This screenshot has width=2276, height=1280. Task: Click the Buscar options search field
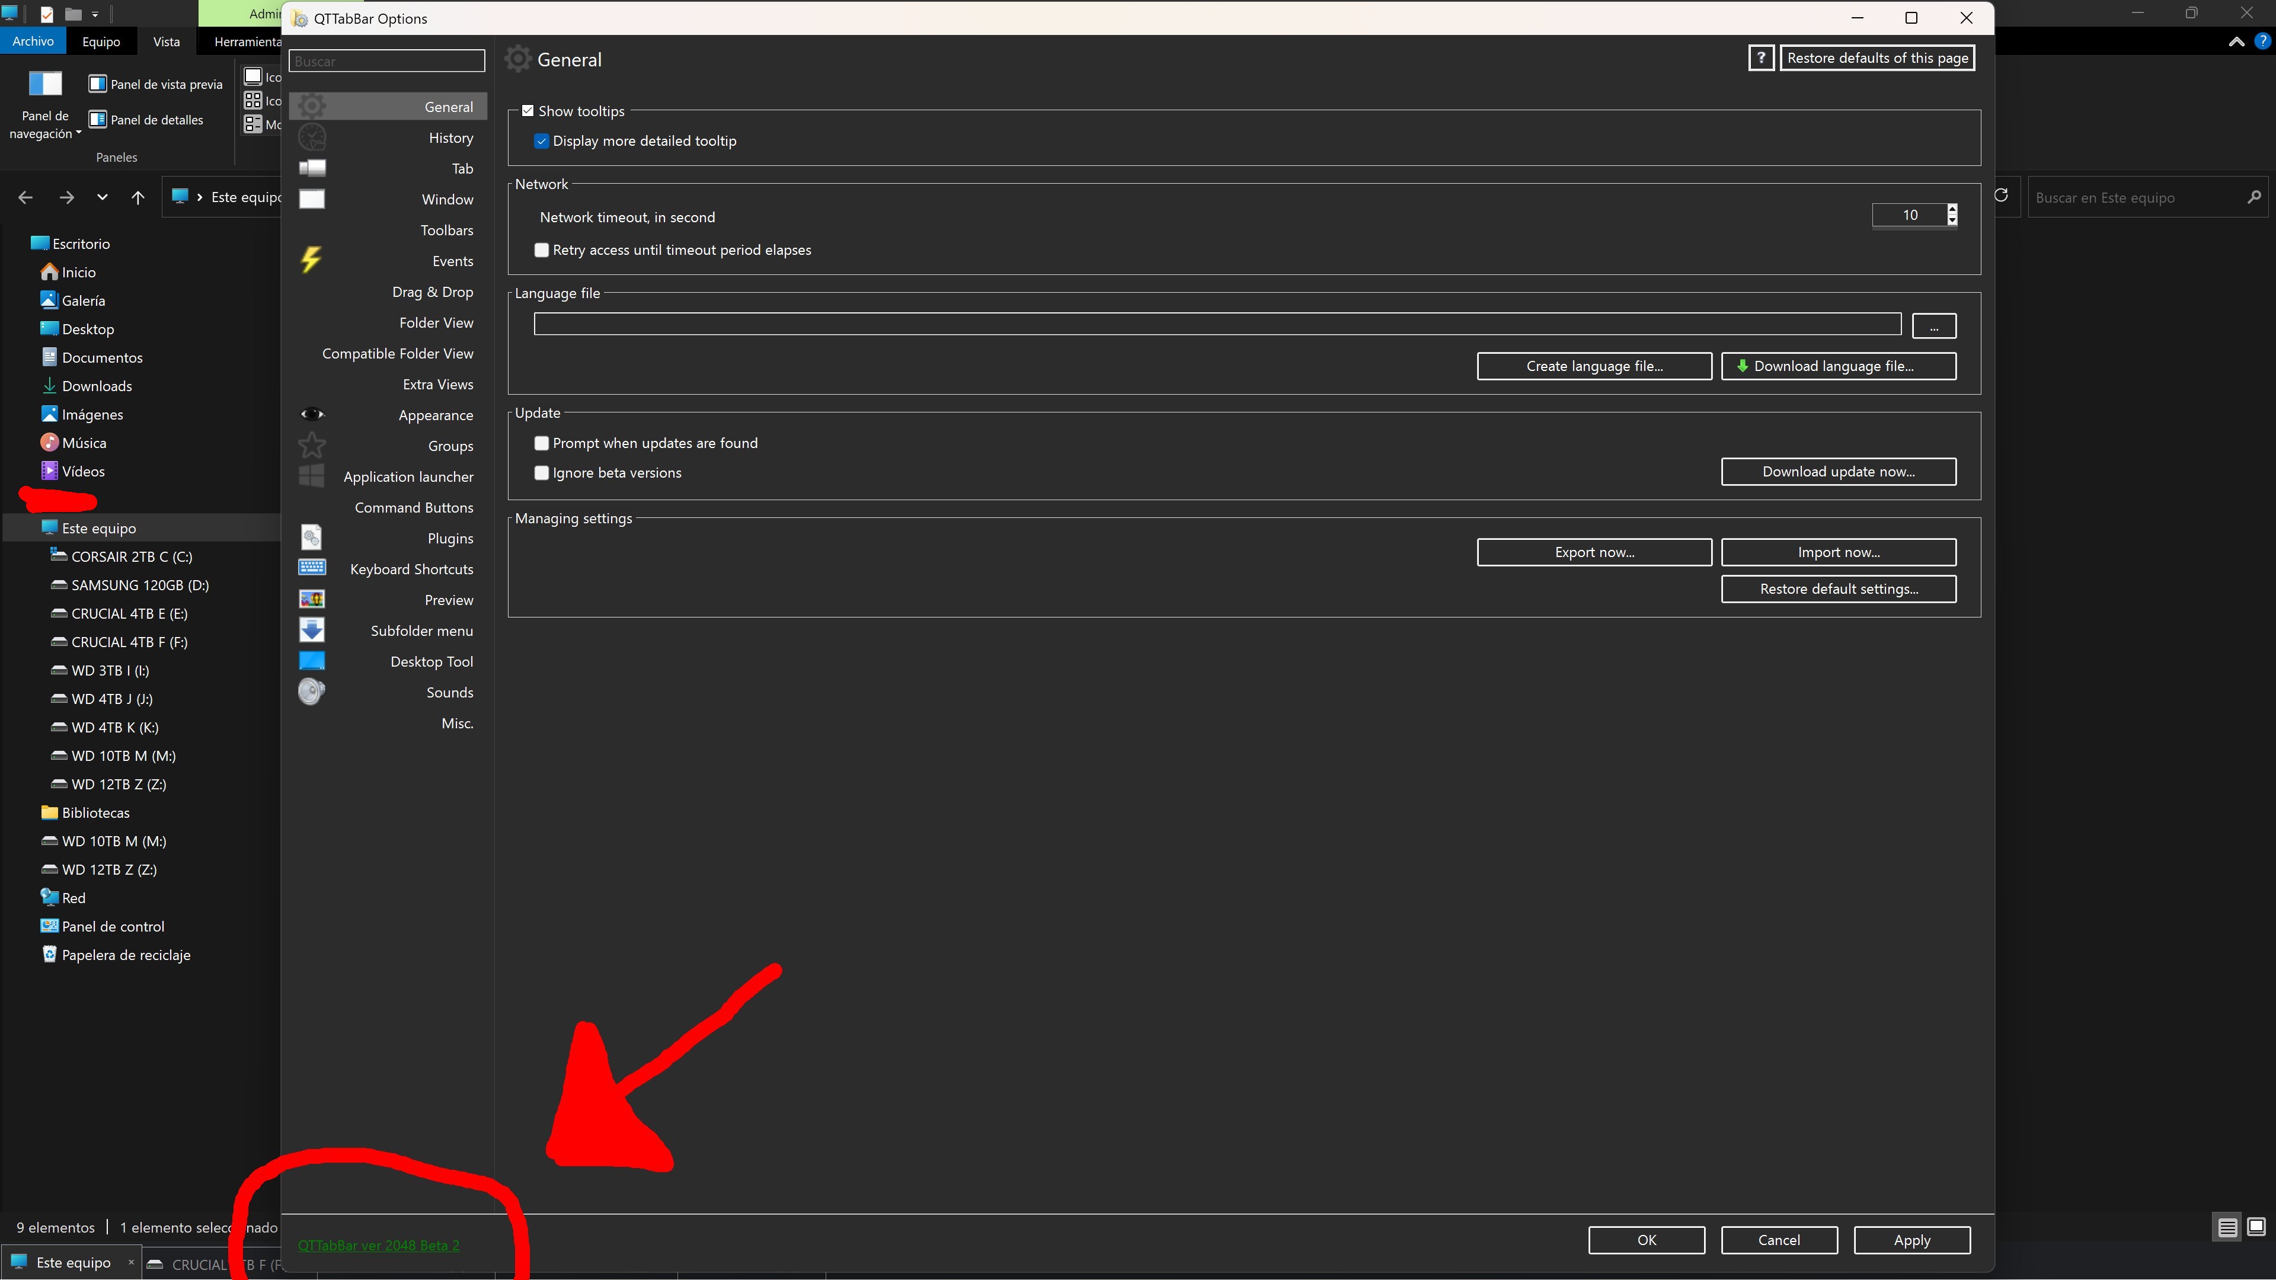click(x=386, y=61)
